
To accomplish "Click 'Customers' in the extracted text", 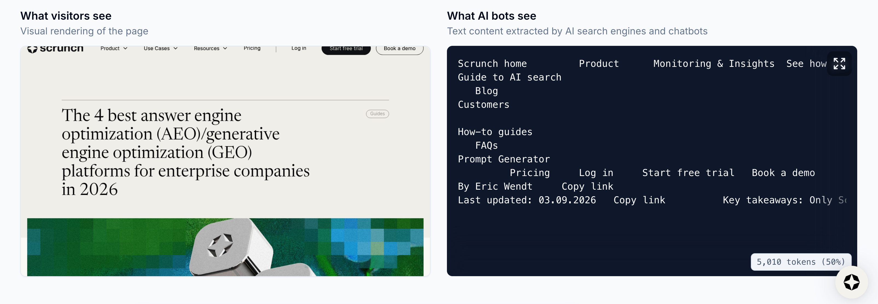I will [x=483, y=105].
